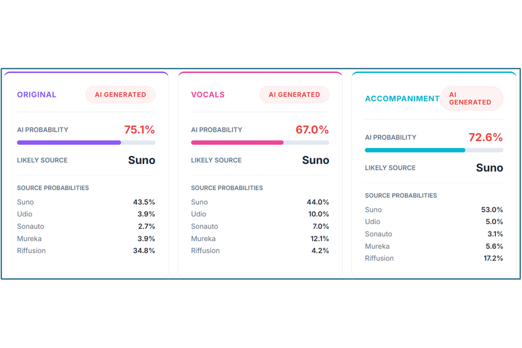
Task: Click the 75.1% AI probability value
Action: (139, 130)
